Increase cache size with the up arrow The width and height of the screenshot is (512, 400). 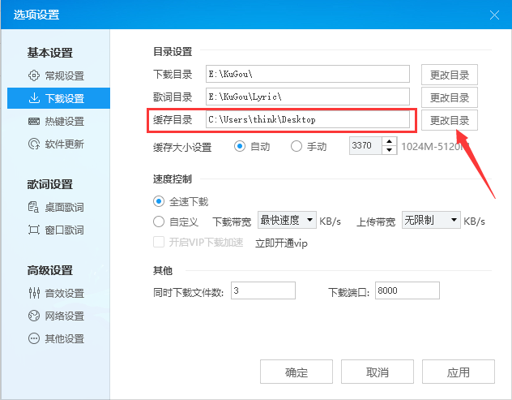point(389,142)
